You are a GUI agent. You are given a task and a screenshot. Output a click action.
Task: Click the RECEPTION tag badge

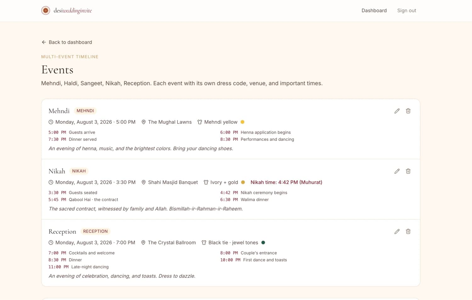click(x=95, y=231)
